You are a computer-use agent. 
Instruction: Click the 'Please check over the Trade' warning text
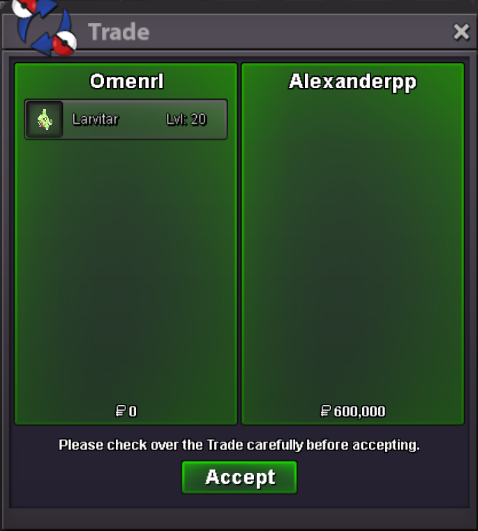click(x=239, y=445)
